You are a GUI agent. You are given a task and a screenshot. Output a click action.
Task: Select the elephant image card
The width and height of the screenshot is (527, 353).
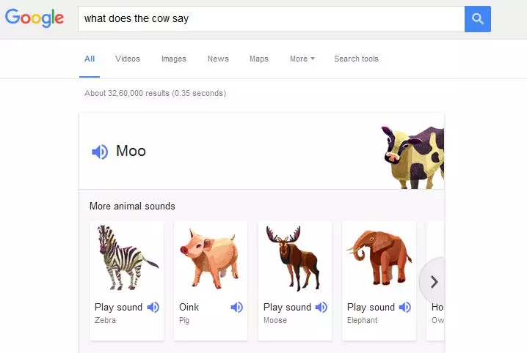[x=379, y=258]
